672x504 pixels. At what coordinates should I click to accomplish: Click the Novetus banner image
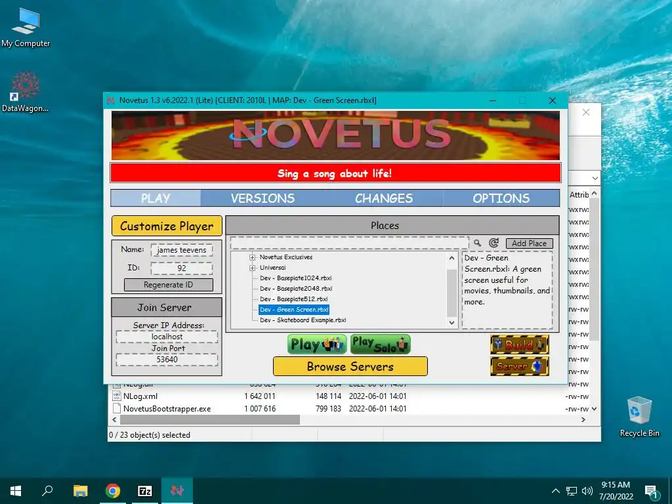[x=335, y=135]
